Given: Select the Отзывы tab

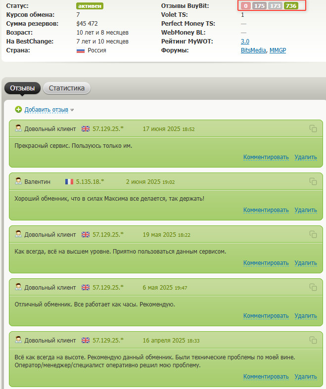Looking at the screenshot, I should coord(22,88).
